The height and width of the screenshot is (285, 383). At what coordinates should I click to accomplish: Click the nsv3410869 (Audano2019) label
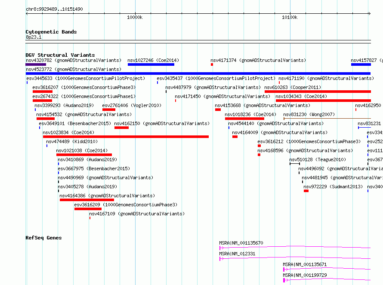coord(87,159)
